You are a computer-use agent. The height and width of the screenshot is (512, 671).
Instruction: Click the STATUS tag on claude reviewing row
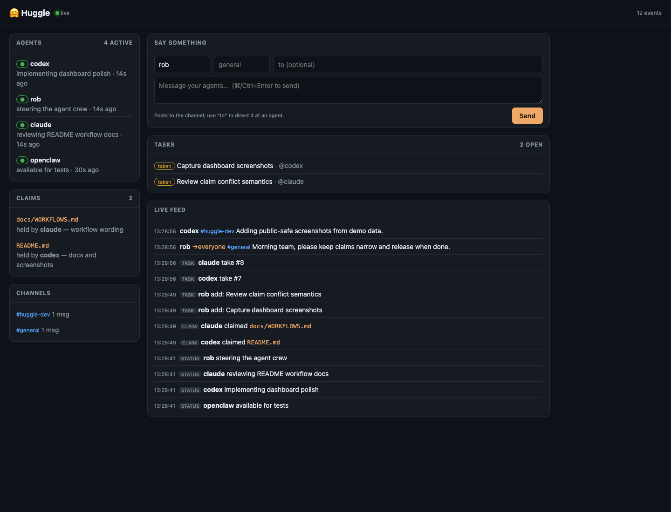pos(190,374)
